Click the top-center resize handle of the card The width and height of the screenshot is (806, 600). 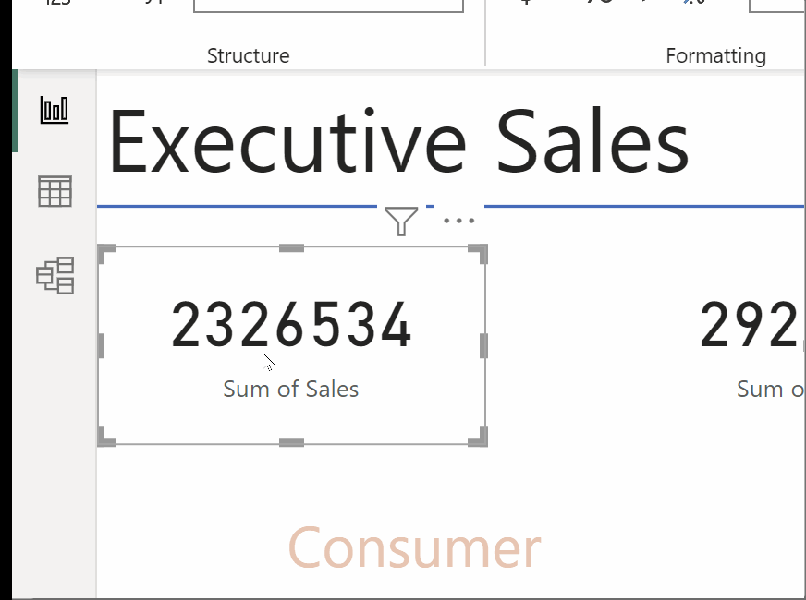[292, 247]
